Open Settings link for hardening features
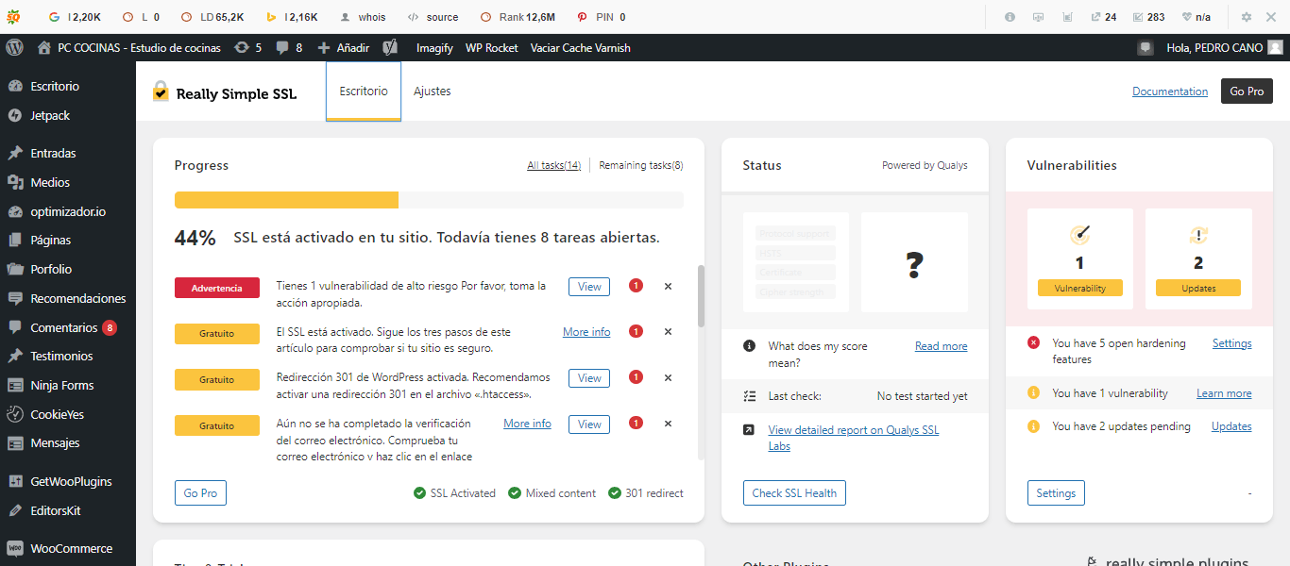Image resolution: width=1290 pixels, height=566 pixels. pyautogui.click(x=1231, y=343)
